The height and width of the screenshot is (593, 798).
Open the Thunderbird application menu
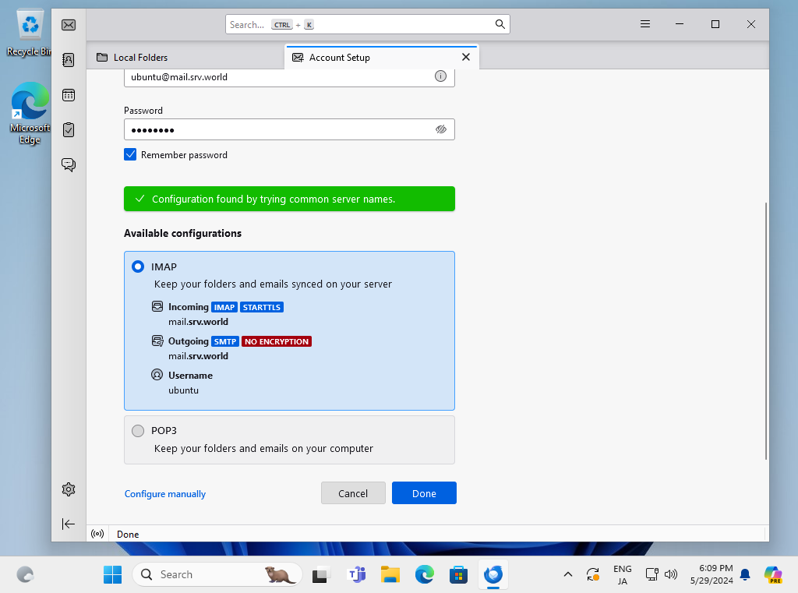(x=645, y=24)
